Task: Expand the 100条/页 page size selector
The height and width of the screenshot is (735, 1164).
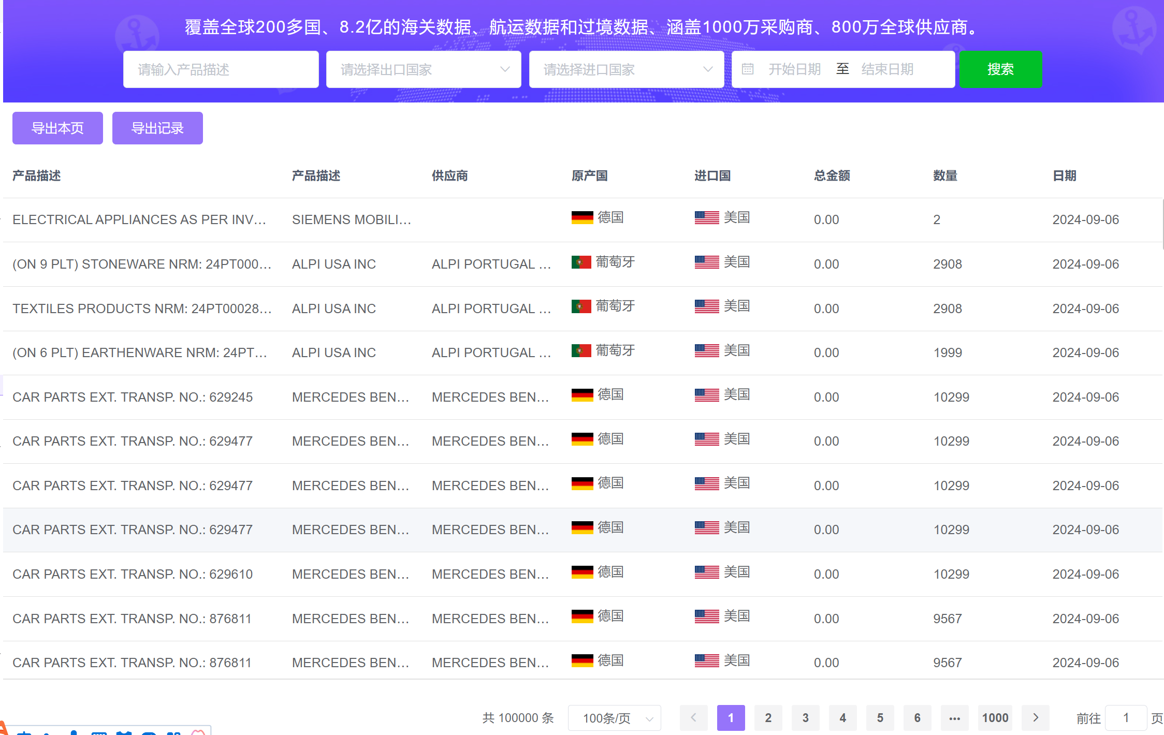Action: (x=615, y=718)
